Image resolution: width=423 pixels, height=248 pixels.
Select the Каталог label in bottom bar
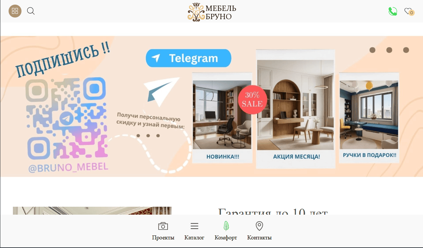tap(194, 238)
